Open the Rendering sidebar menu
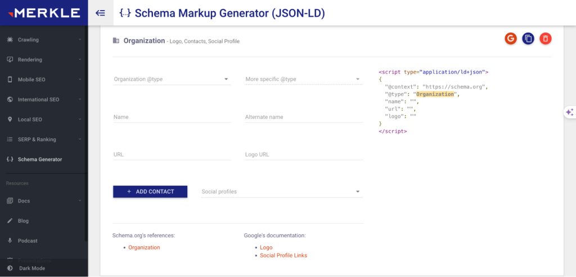Screen dimensions: 576x277 coord(44,59)
